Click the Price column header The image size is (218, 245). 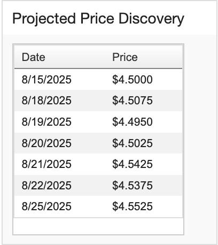click(x=125, y=57)
